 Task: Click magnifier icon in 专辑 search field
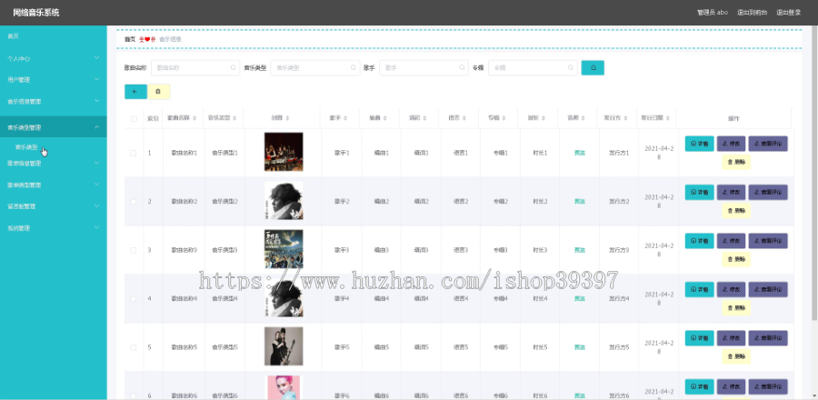coord(571,68)
